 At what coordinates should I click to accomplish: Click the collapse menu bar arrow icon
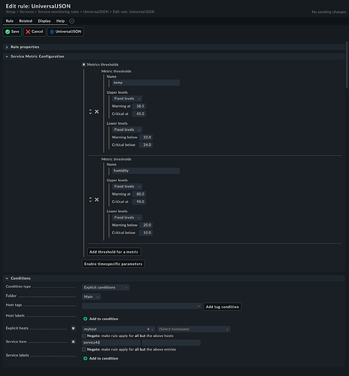71,21
